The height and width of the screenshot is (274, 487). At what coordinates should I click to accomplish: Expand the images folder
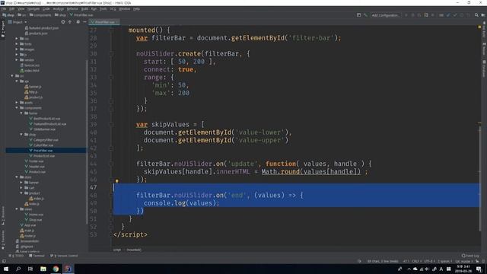(17, 49)
